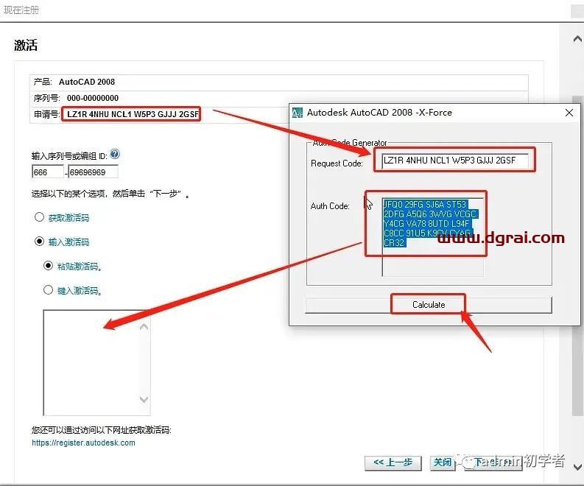
Task: Click the help icon beside 输入序列号或编组 ID
Action: [x=115, y=154]
